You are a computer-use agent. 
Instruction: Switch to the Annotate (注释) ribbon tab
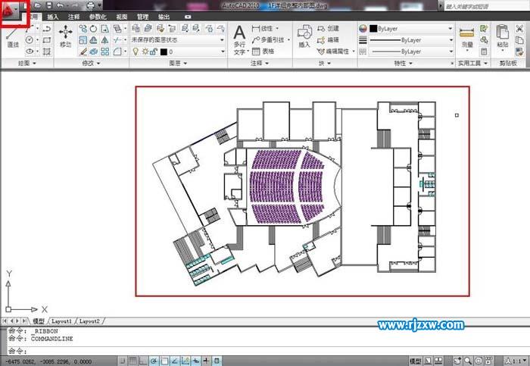[73, 17]
